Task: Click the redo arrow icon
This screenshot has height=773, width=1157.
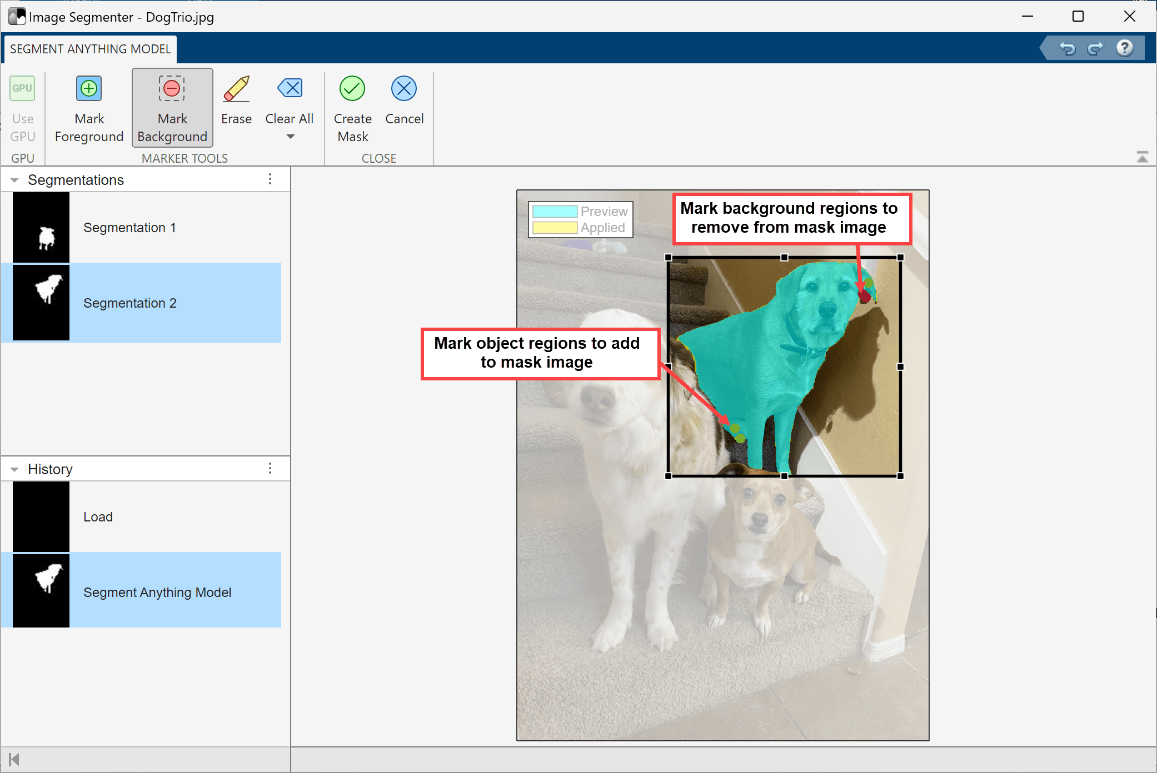Action: [x=1095, y=49]
